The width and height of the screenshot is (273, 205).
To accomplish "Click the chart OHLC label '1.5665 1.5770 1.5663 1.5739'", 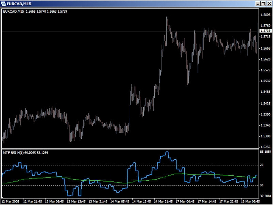I will point(46,11).
